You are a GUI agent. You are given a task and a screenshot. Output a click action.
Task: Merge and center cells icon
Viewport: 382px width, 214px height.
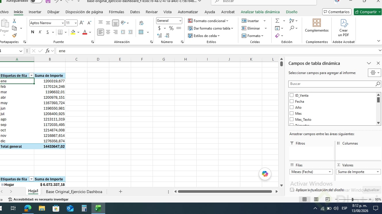click(141, 32)
